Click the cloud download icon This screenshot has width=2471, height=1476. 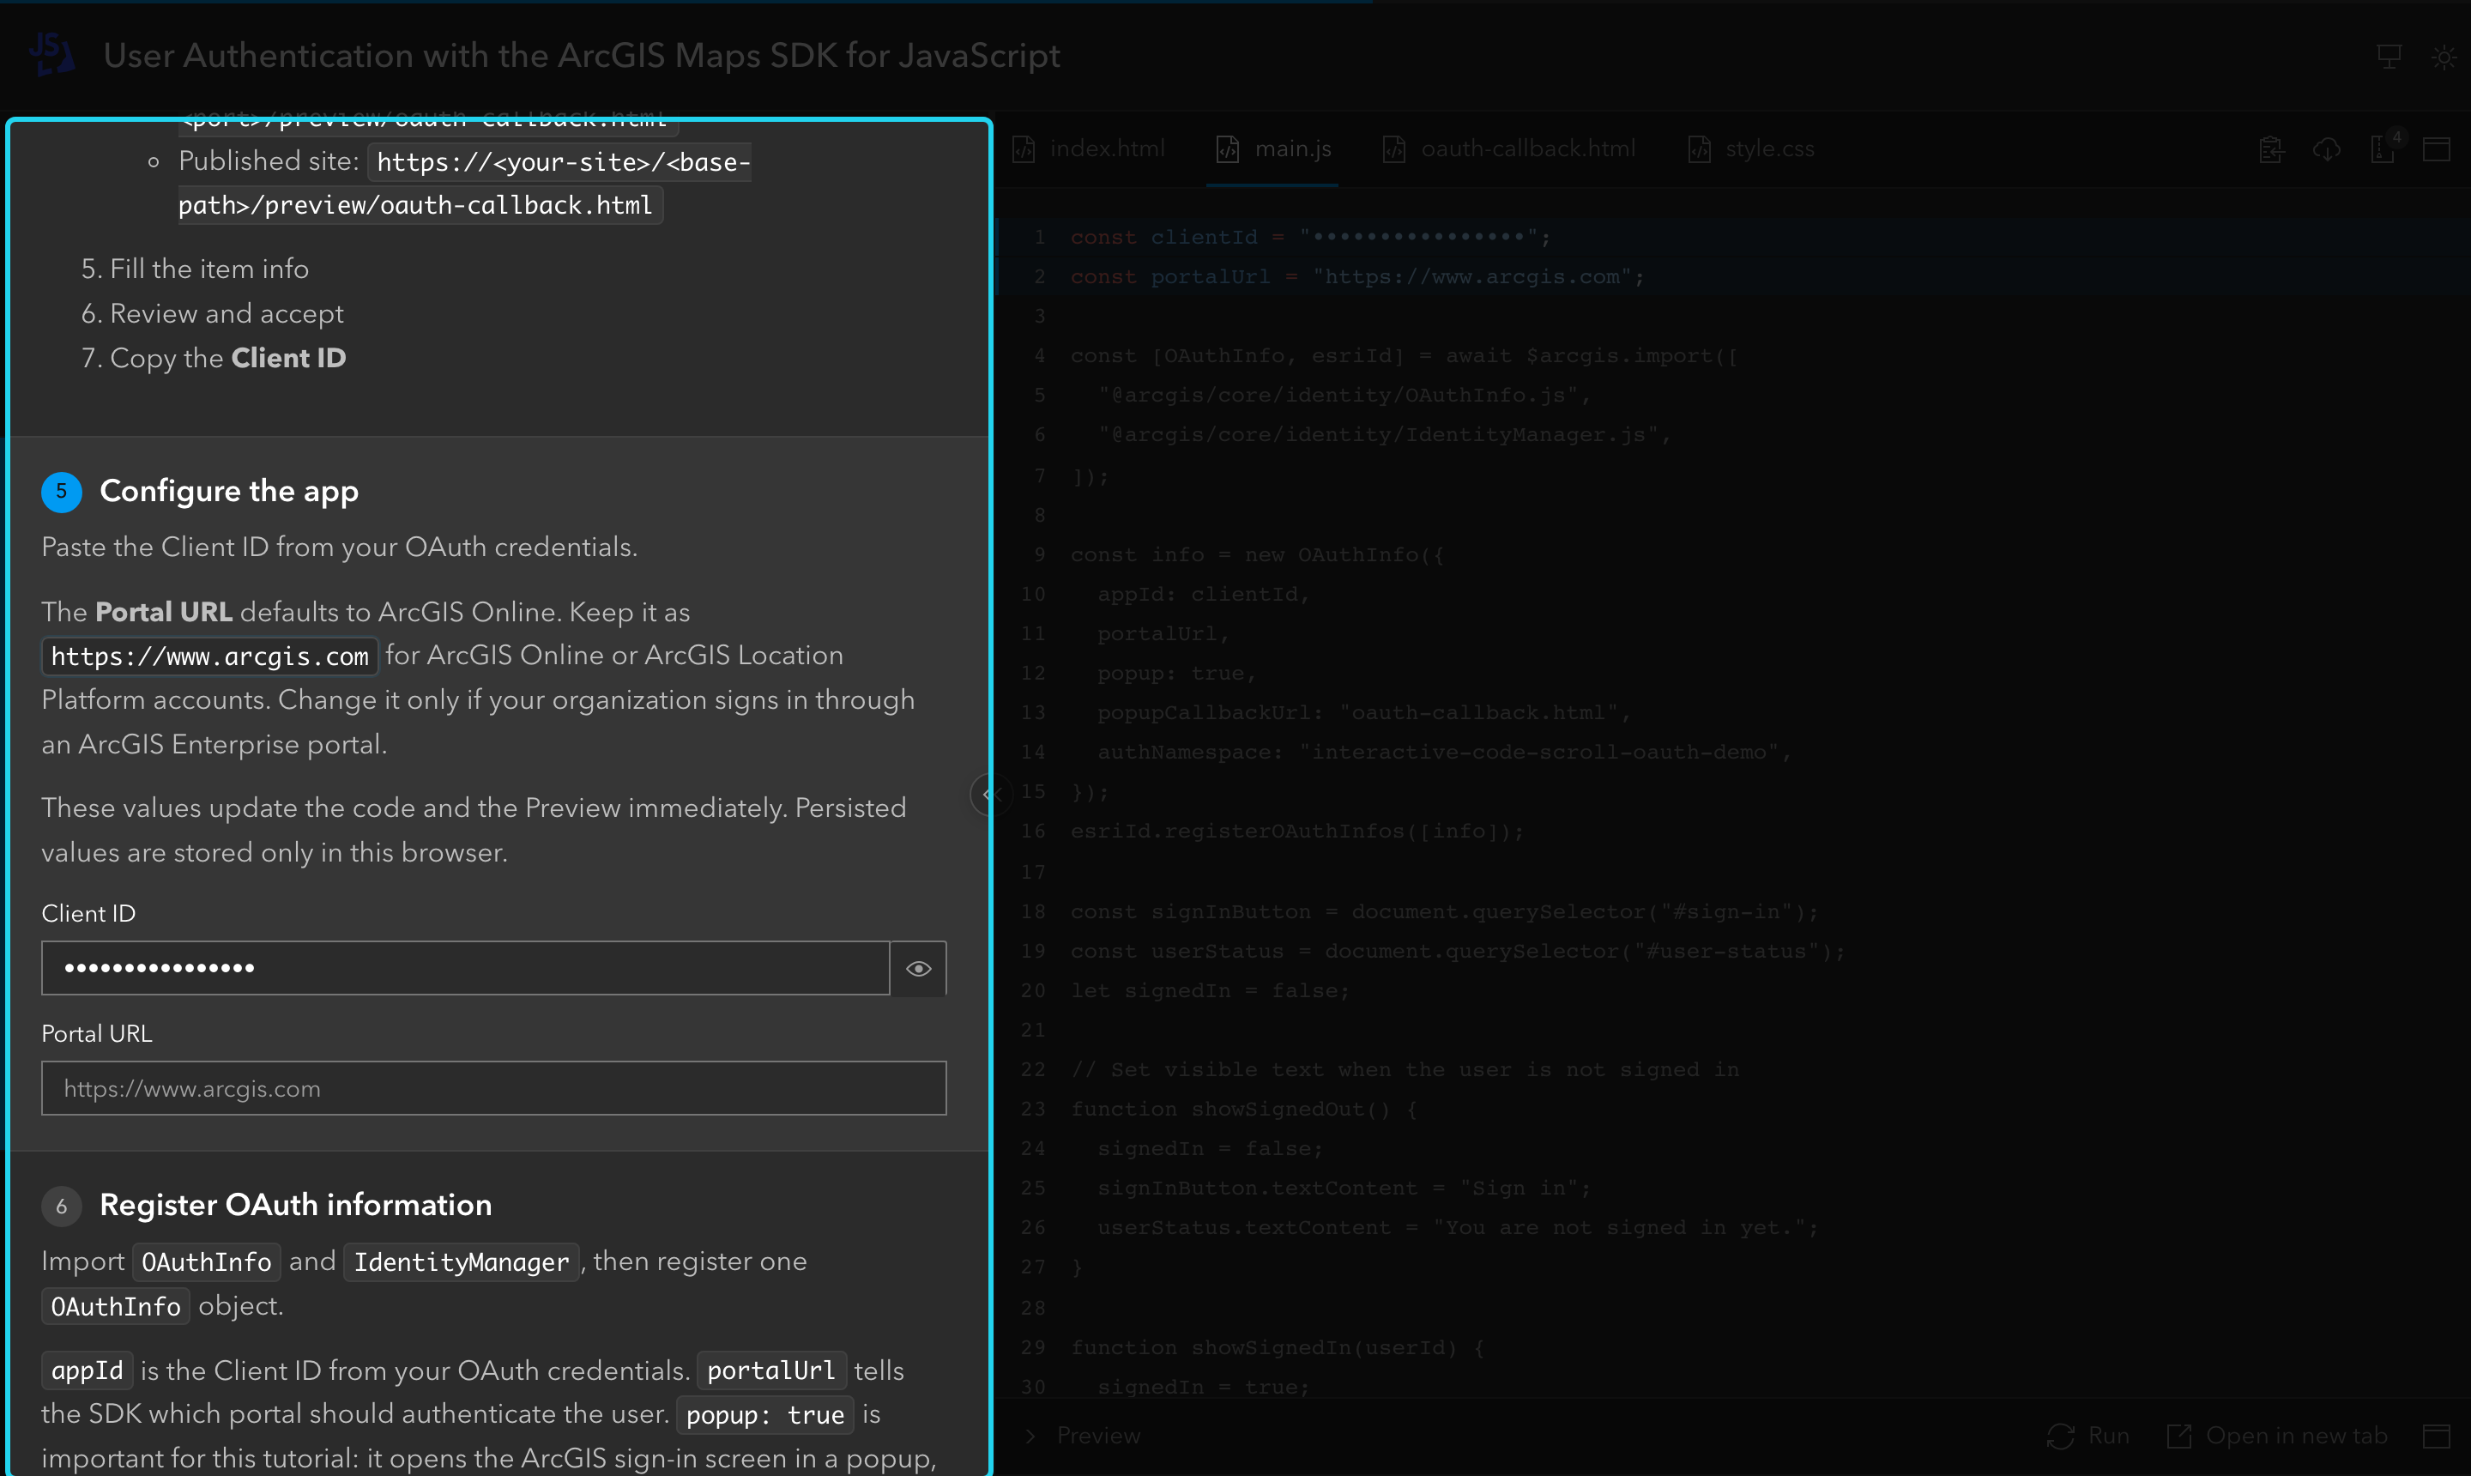[2327, 149]
